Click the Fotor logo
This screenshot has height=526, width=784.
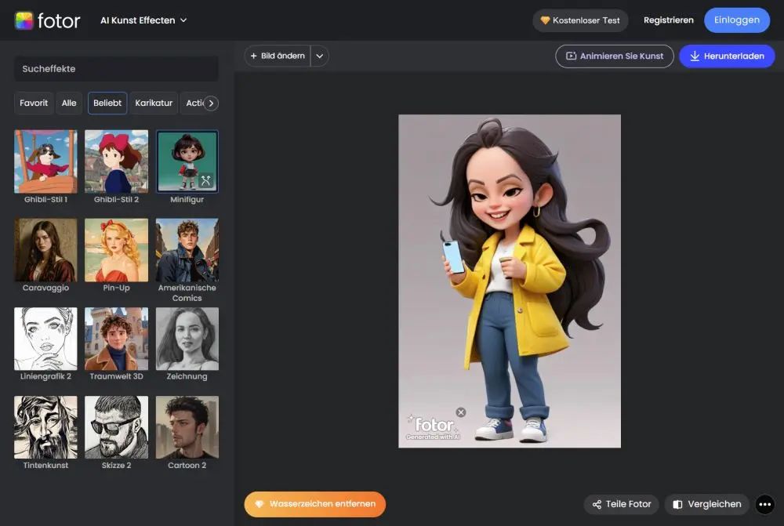tap(48, 20)
